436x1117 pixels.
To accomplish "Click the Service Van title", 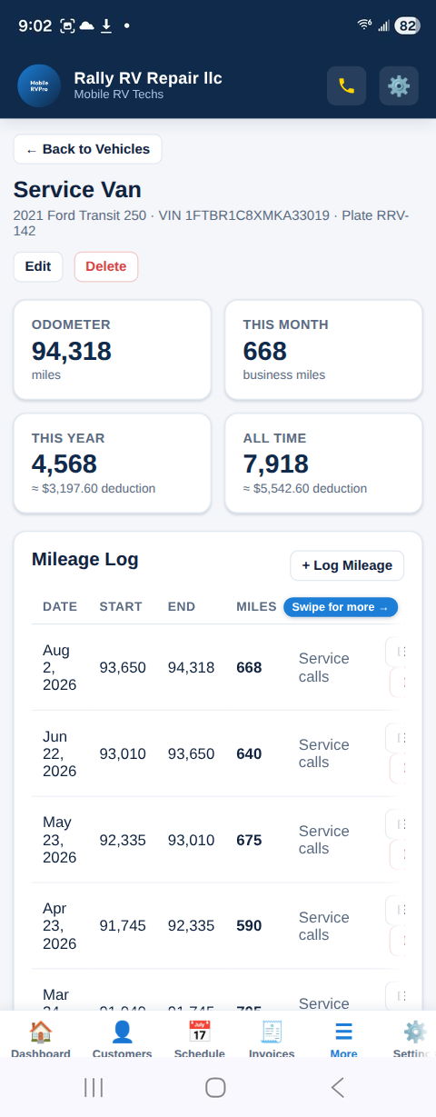I will coord(77,190).
